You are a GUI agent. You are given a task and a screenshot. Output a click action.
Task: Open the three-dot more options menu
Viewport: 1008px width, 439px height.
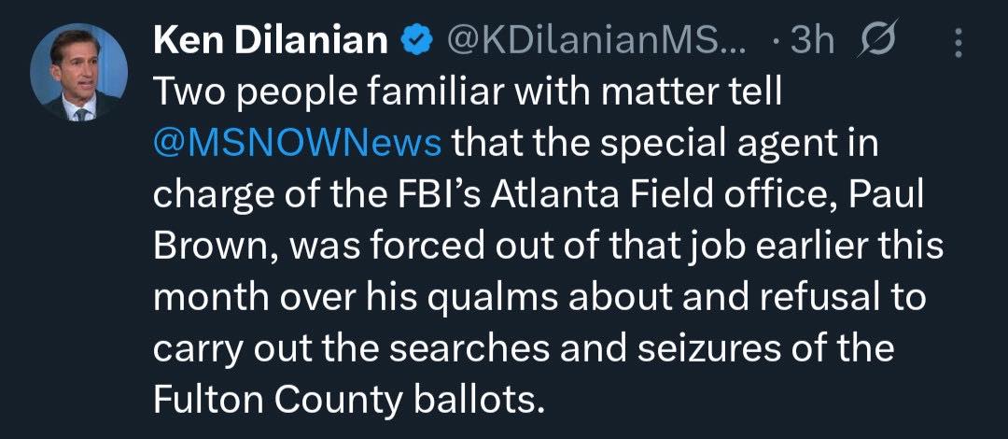click(957, 41)
